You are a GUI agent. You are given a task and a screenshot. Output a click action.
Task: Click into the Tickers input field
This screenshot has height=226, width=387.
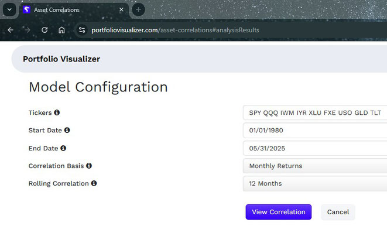(x=315, y=113)
